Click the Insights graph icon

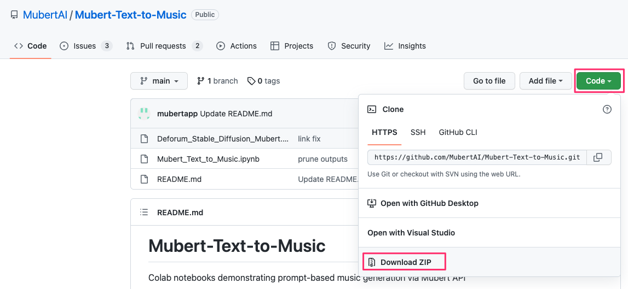click(x=389, y=46)
